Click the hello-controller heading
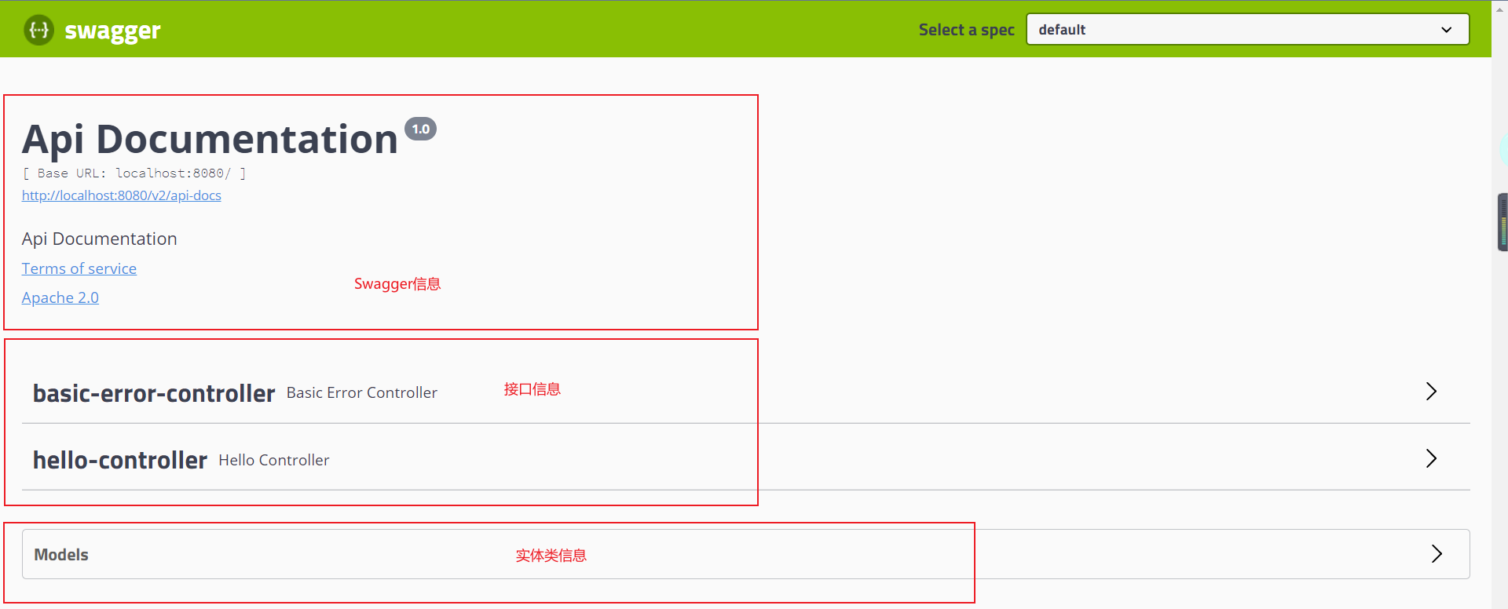This screenshot has width=1508, height=609. [120, 460]
